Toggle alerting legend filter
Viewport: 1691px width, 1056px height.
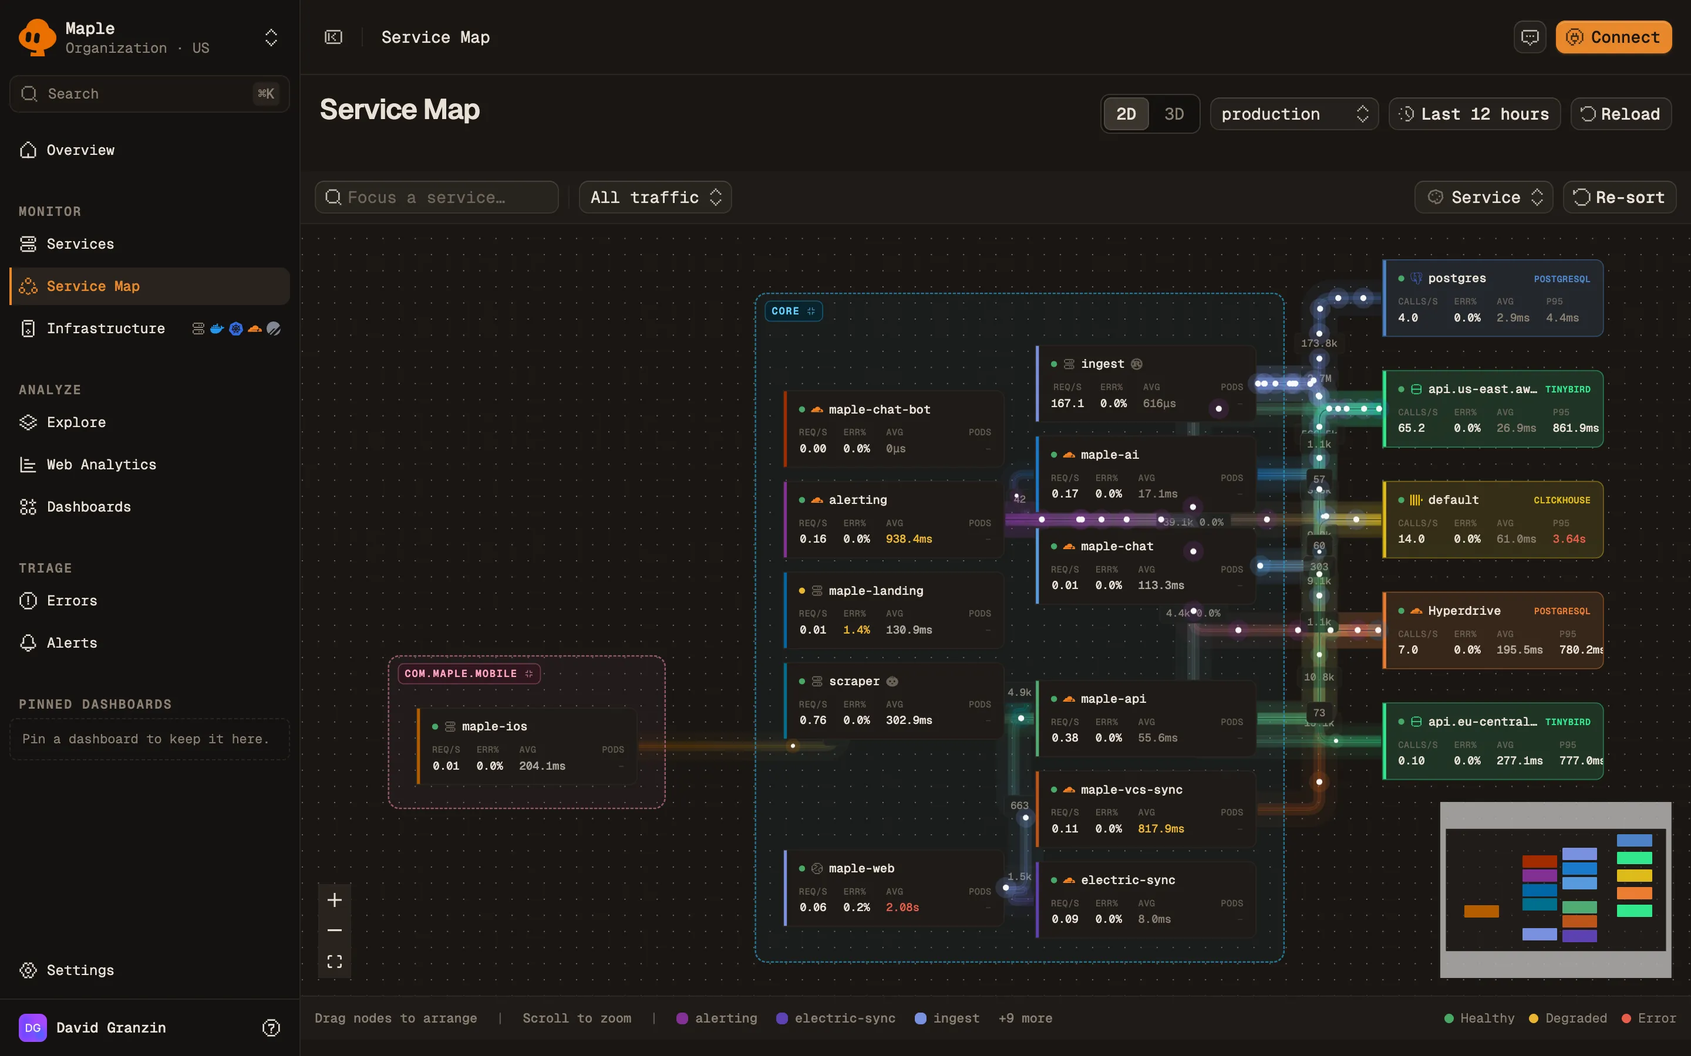[x=717, y=1018]
